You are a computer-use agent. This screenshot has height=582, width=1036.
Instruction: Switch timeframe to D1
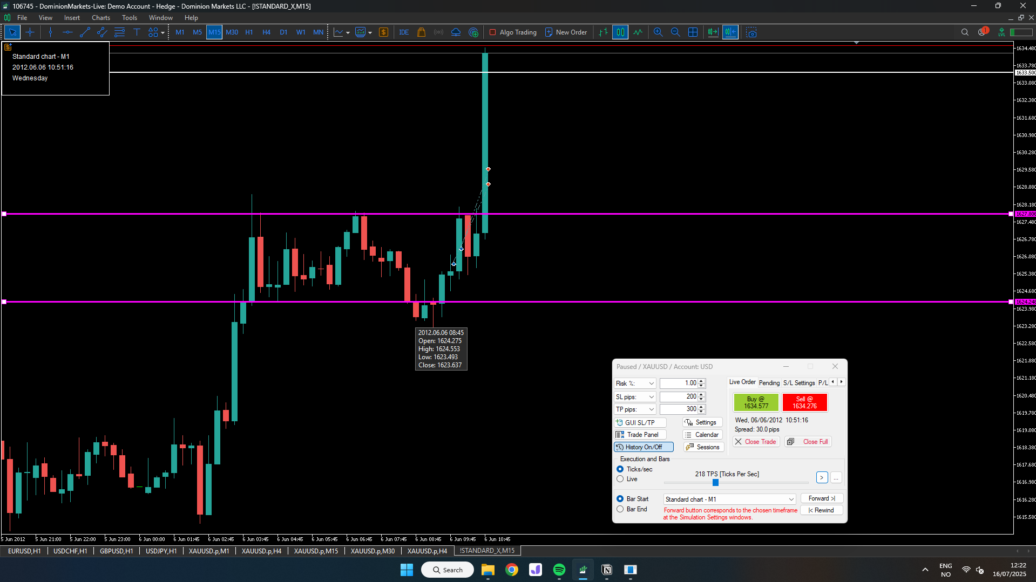click(283, 32)
